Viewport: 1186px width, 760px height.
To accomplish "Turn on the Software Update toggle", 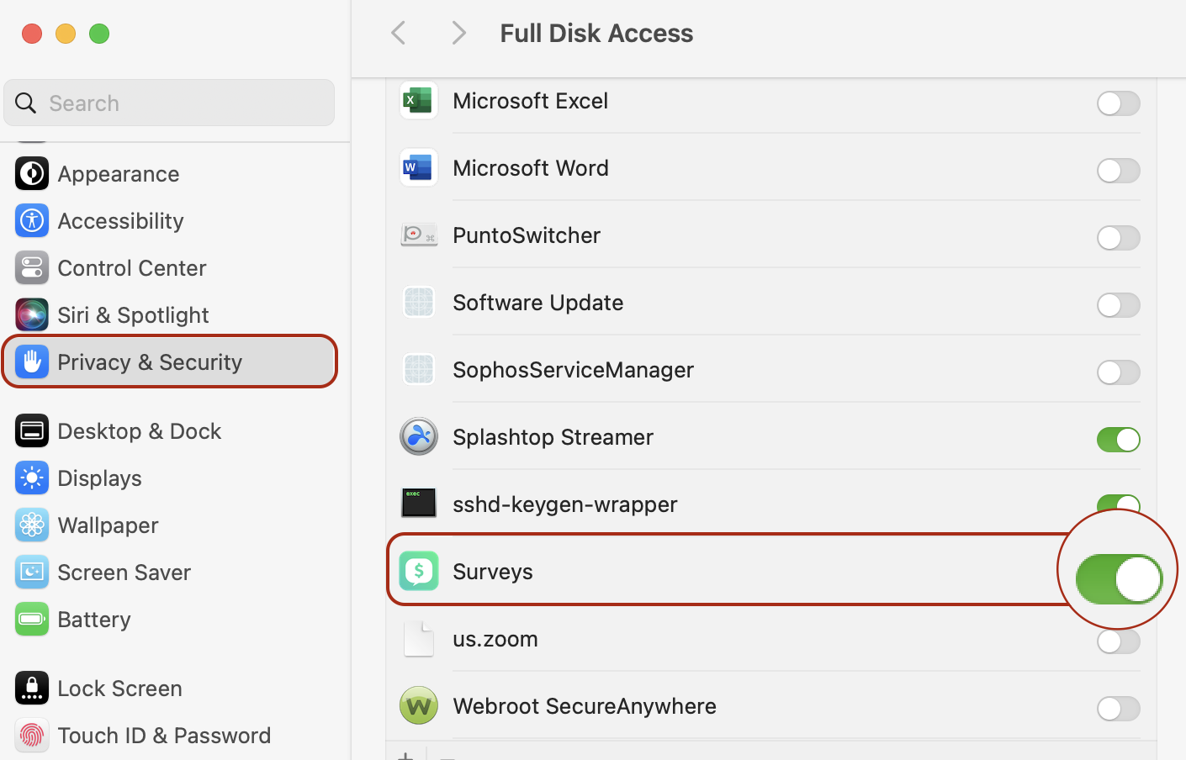I will point(1118,305).
